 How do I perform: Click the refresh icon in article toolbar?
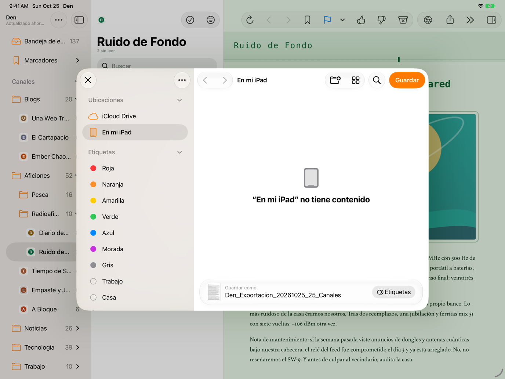pos(250,20)
